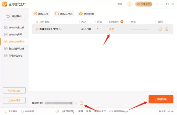Click the user avatar icon
The height and width of the screenshot is (115, 177).
tap(130, 4)
